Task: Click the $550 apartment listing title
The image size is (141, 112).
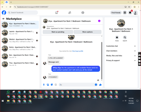Action: pyautogui.click(x=63, y=28)
